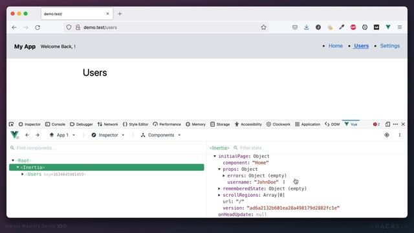Close the developer tools panel
Viewport: 414px width, 233px height.
coord(403,124)
